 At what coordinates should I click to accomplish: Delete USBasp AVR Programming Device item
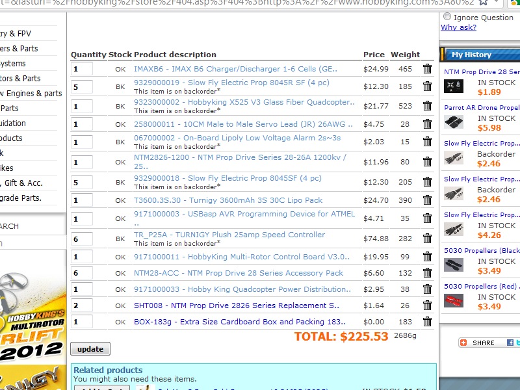[x=427, y=219]
